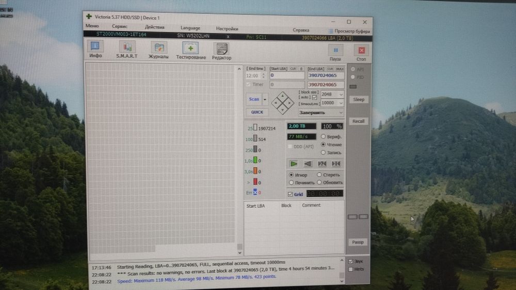Image resolution: width=516 pixels, height=290 pixels.
Task: Click the white 25 ms block indicator
Action: point(255,127)
